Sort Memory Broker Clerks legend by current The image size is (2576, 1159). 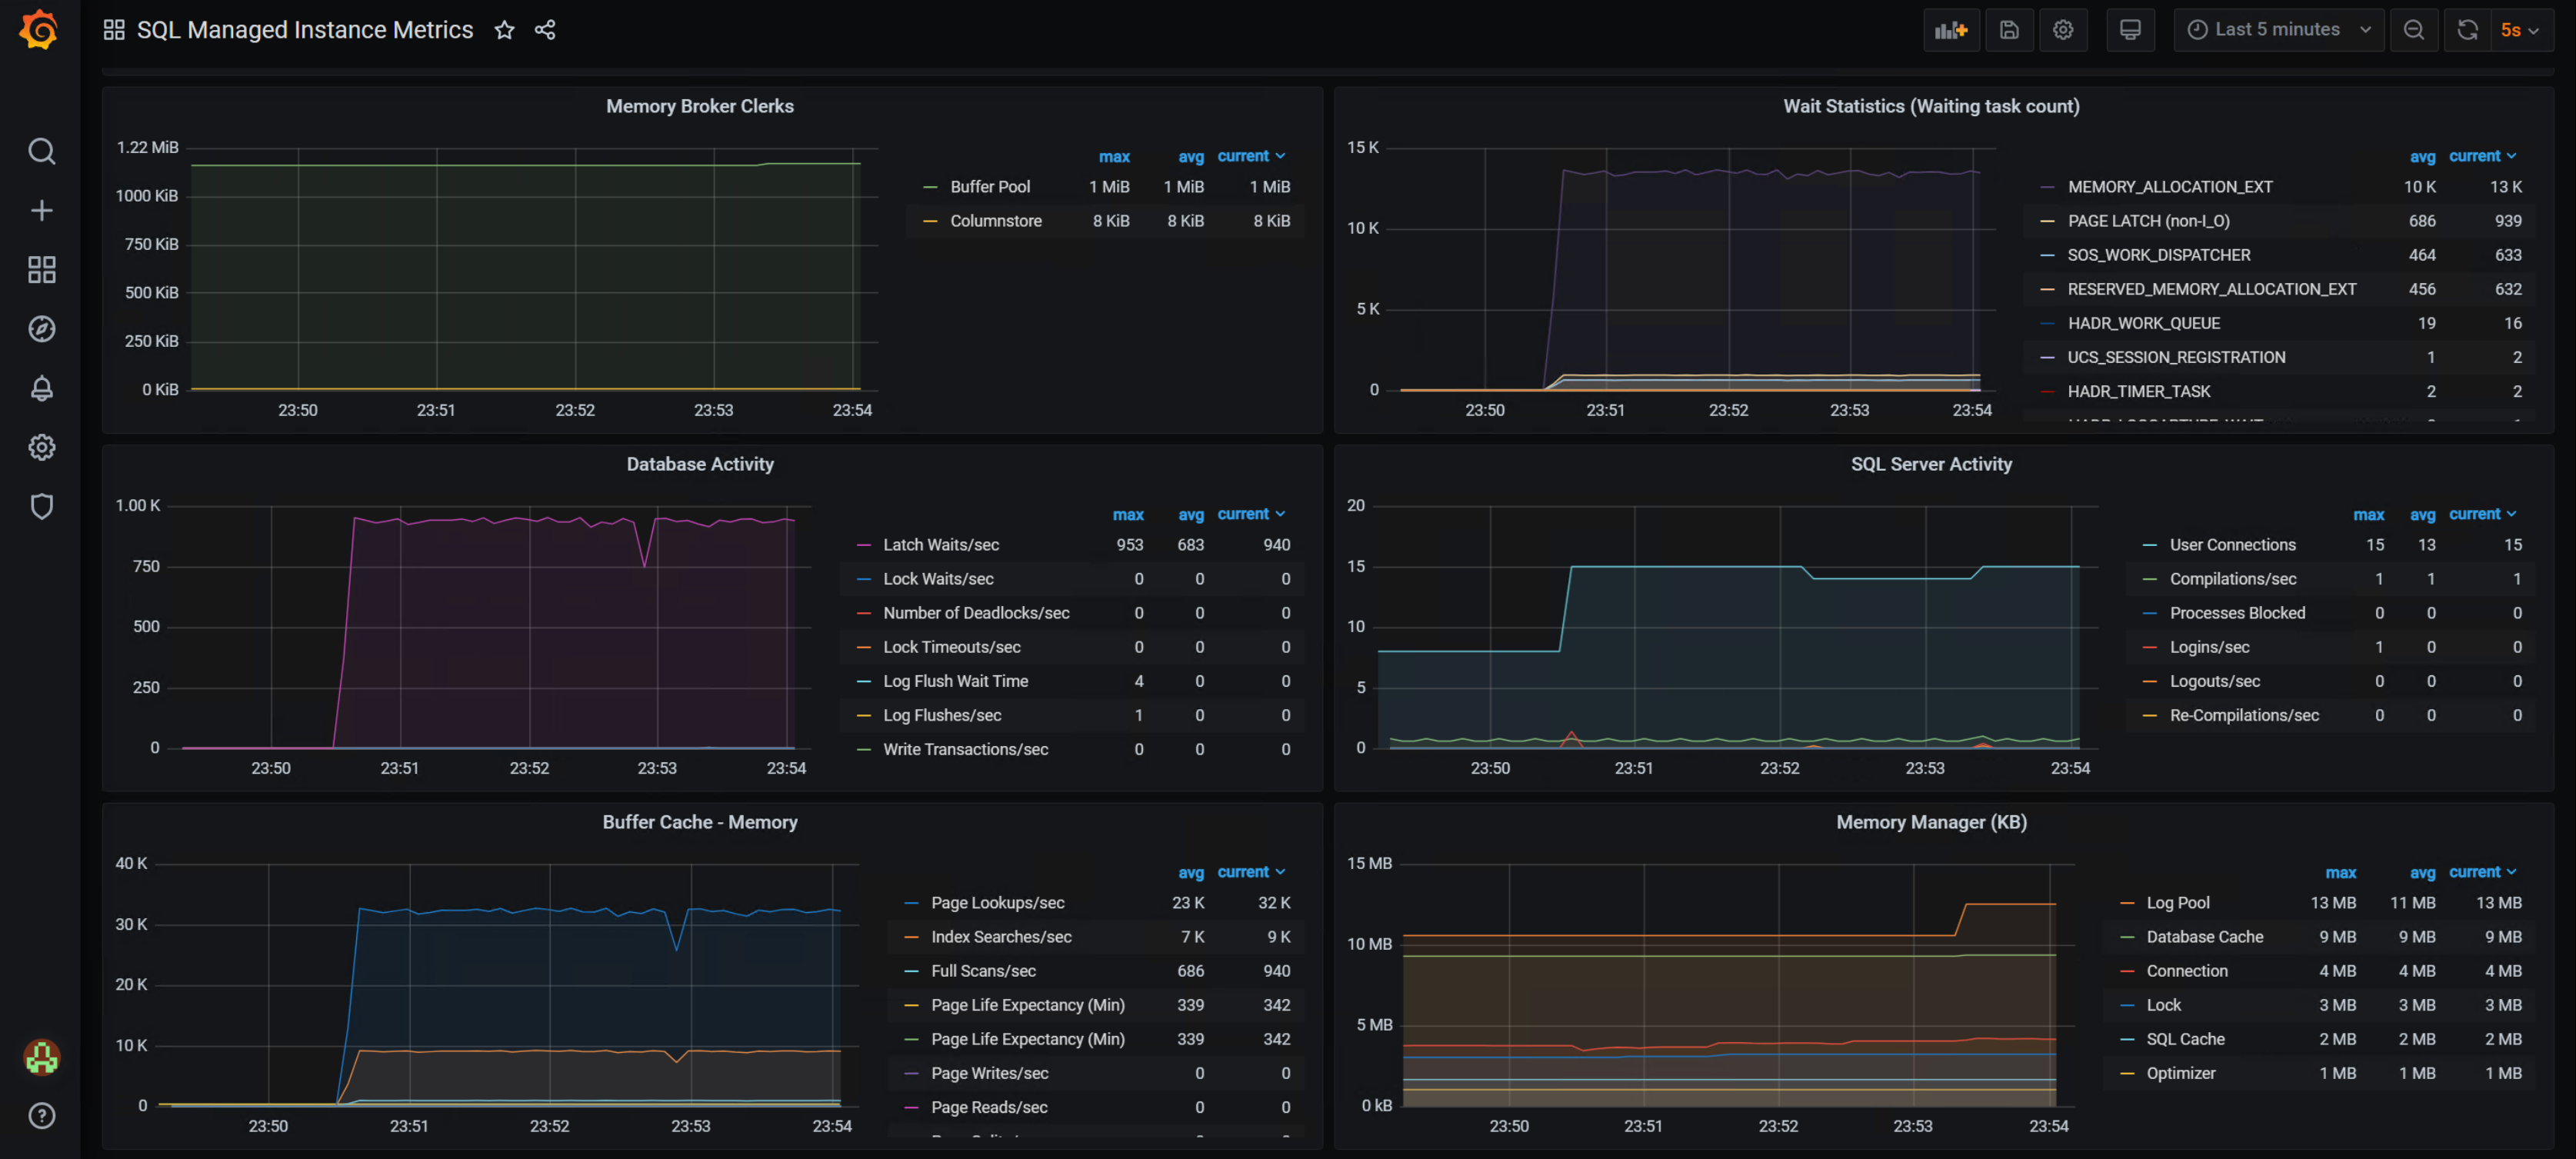tap(1251, 156)
